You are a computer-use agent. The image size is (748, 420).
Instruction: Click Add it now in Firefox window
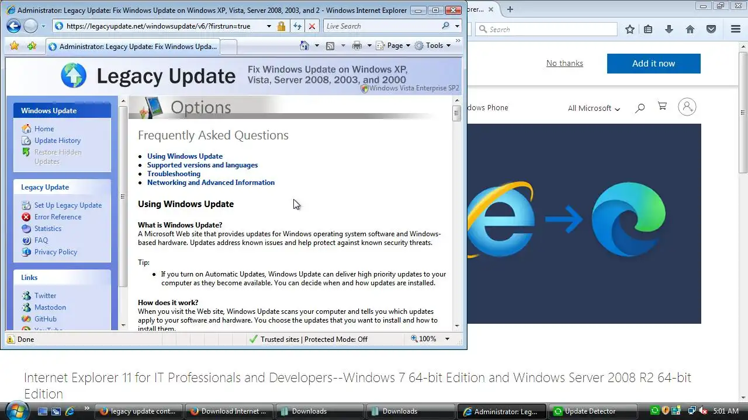click(x=653, y=64)
